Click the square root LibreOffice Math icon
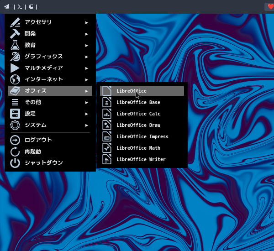The image size is (274, 251). pos(107,148)
